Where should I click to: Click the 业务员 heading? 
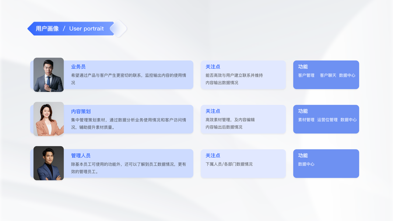pos(78,67)
